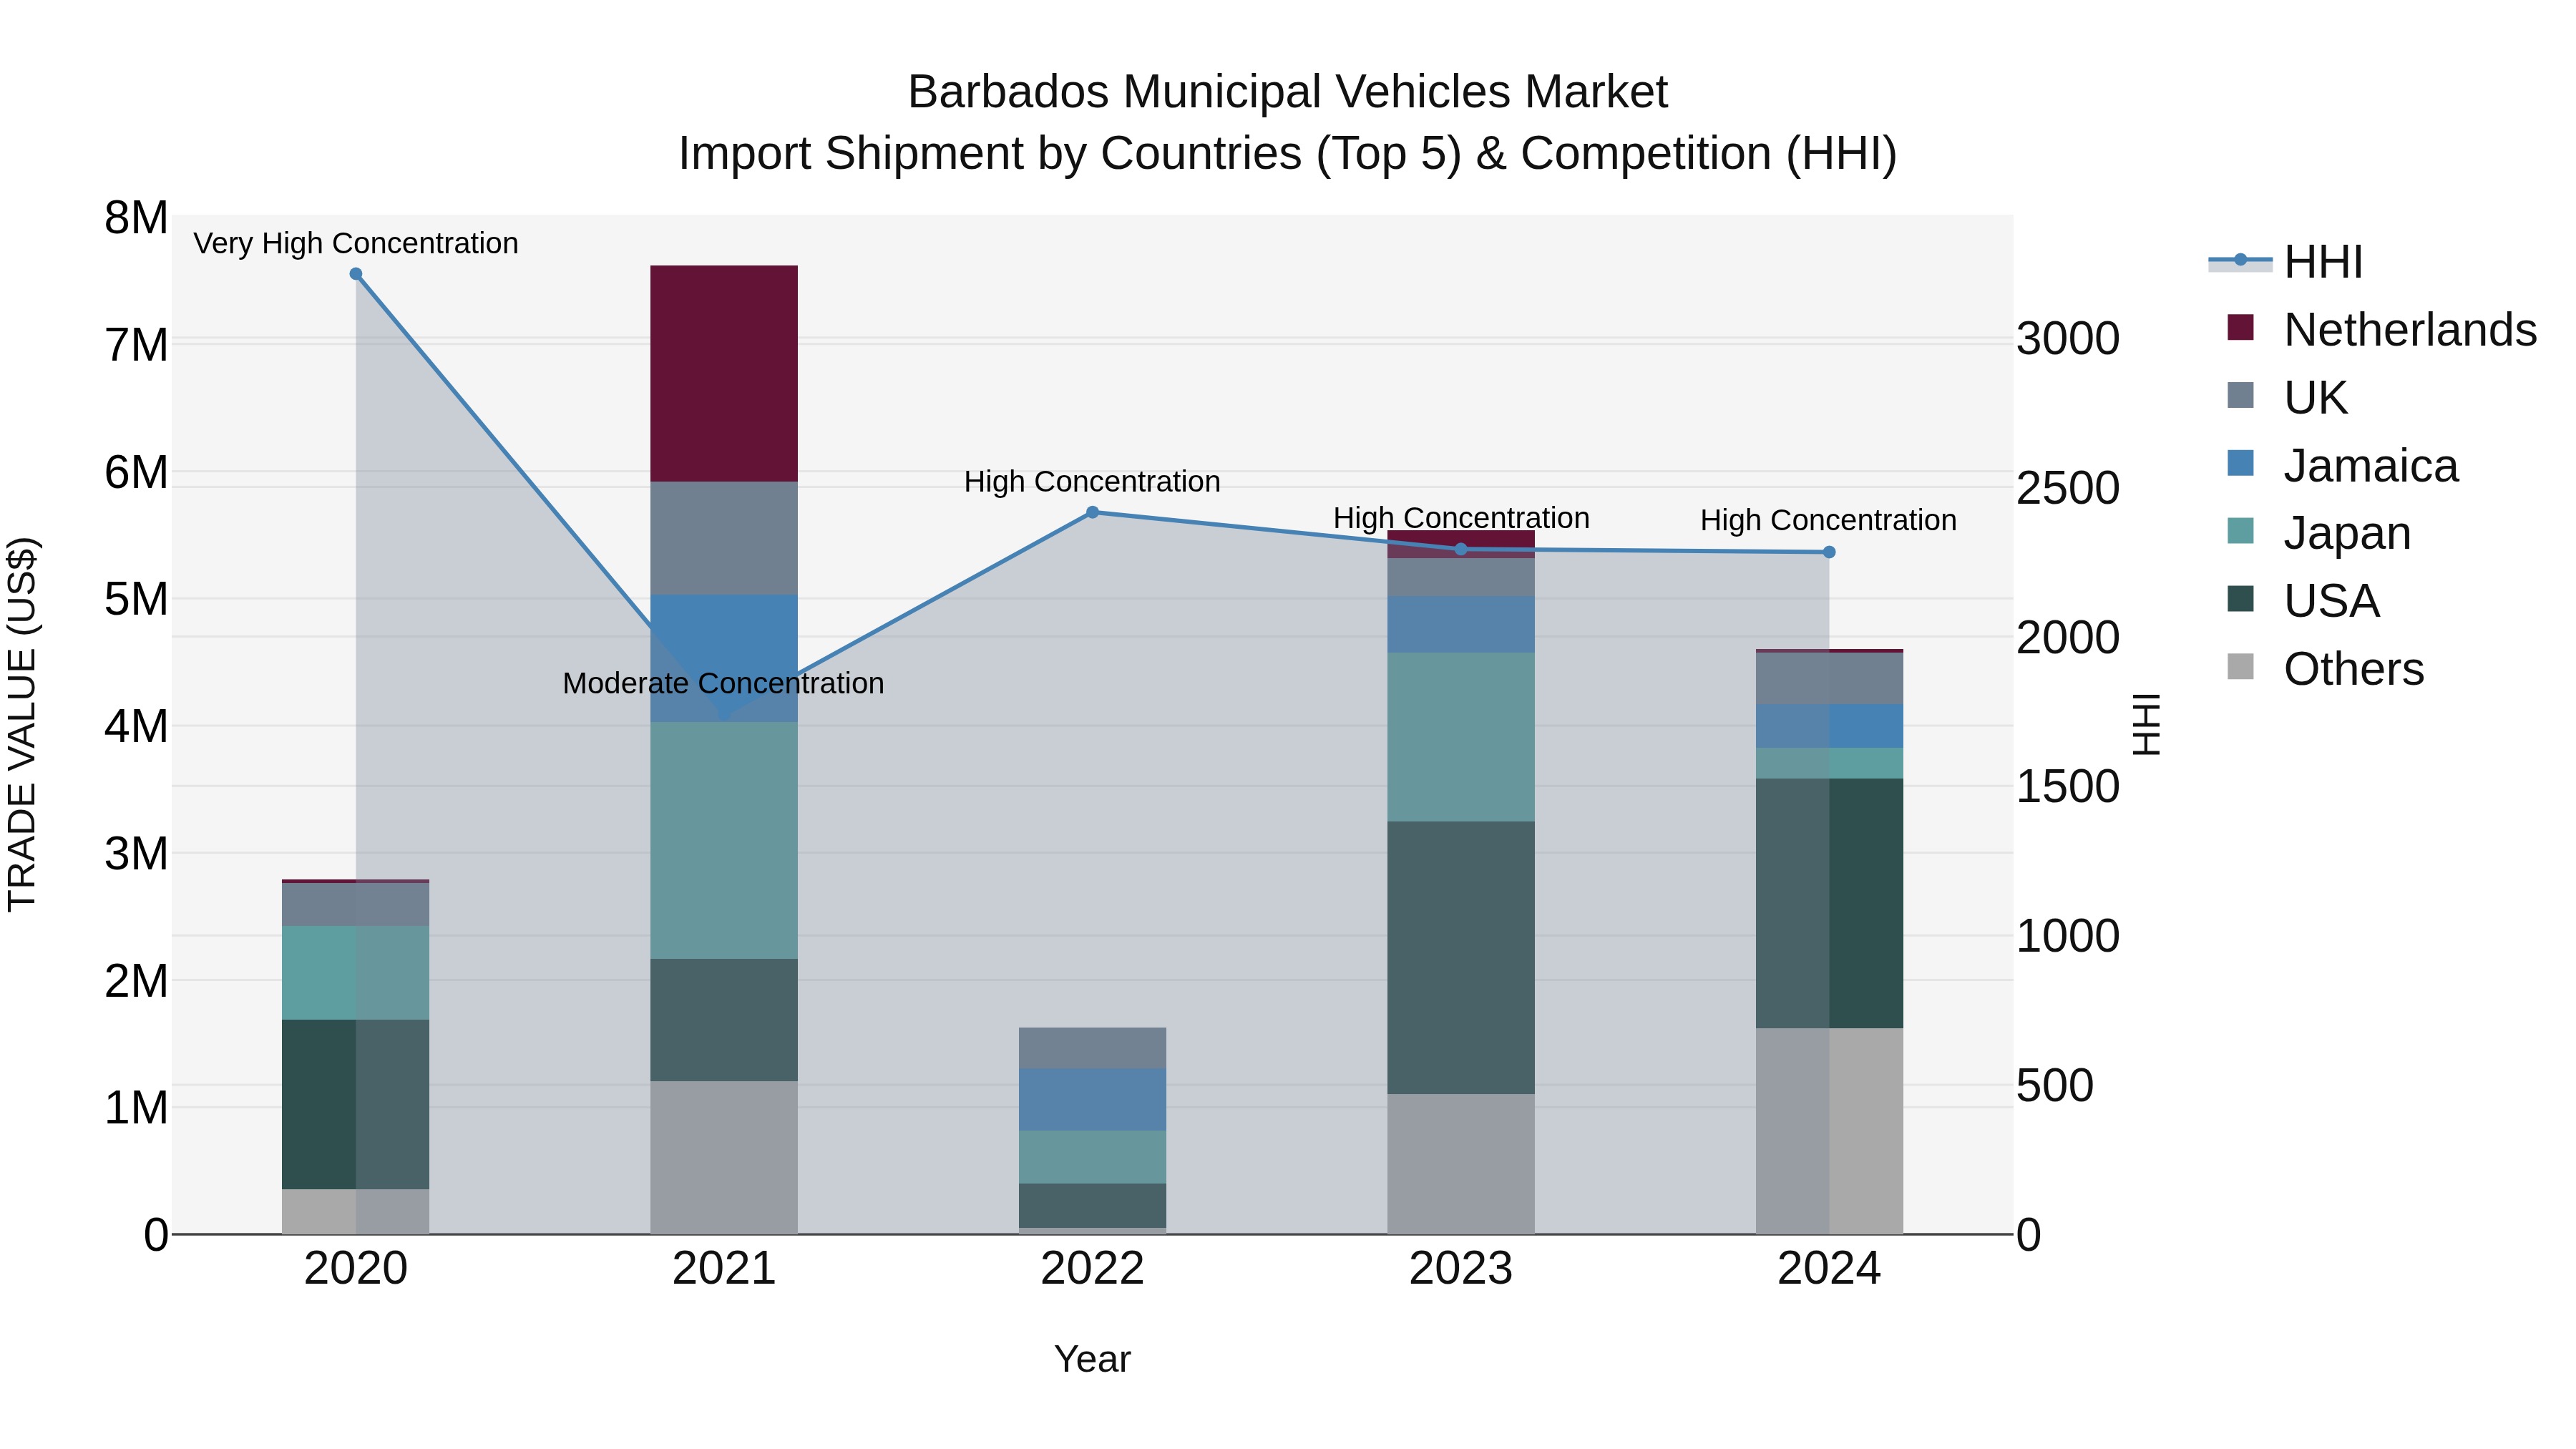
Task: Click the UK segment of 2024 bar
Action: [x=1829, y=678]
